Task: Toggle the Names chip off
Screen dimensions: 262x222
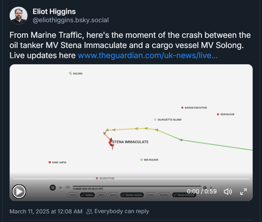Action: 87,195
